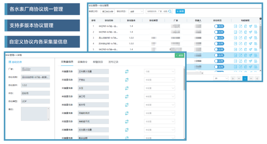This screenshot has height=144, width=267.
Task: Edit protocol in list row 1
Action: pyautogui.click(x=240, y=26)
